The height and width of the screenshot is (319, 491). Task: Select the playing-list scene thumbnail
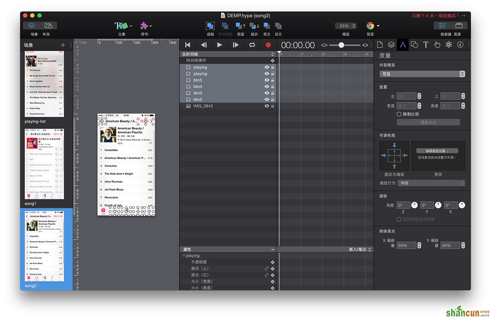(45, 84)
